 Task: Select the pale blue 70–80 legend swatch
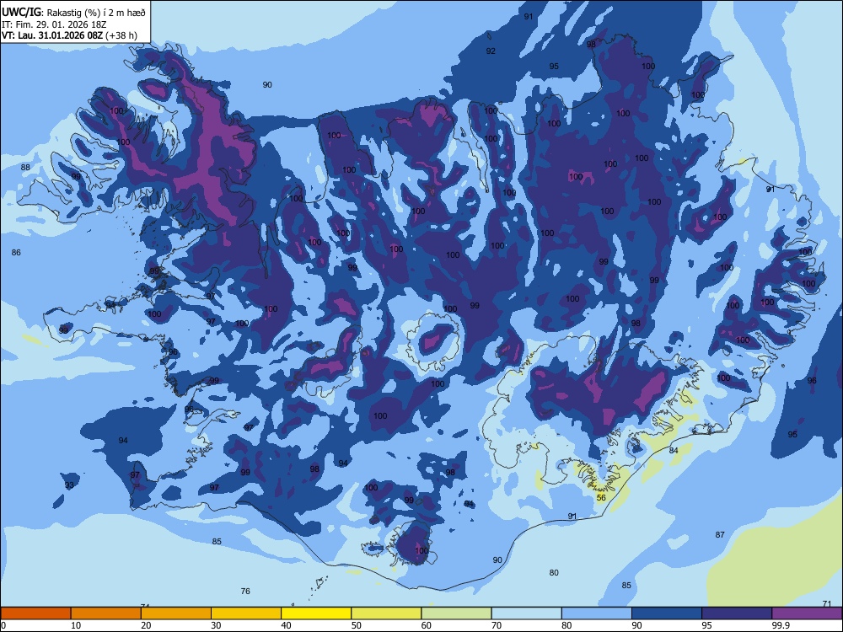pyautogui.click(x=526, y=613)
